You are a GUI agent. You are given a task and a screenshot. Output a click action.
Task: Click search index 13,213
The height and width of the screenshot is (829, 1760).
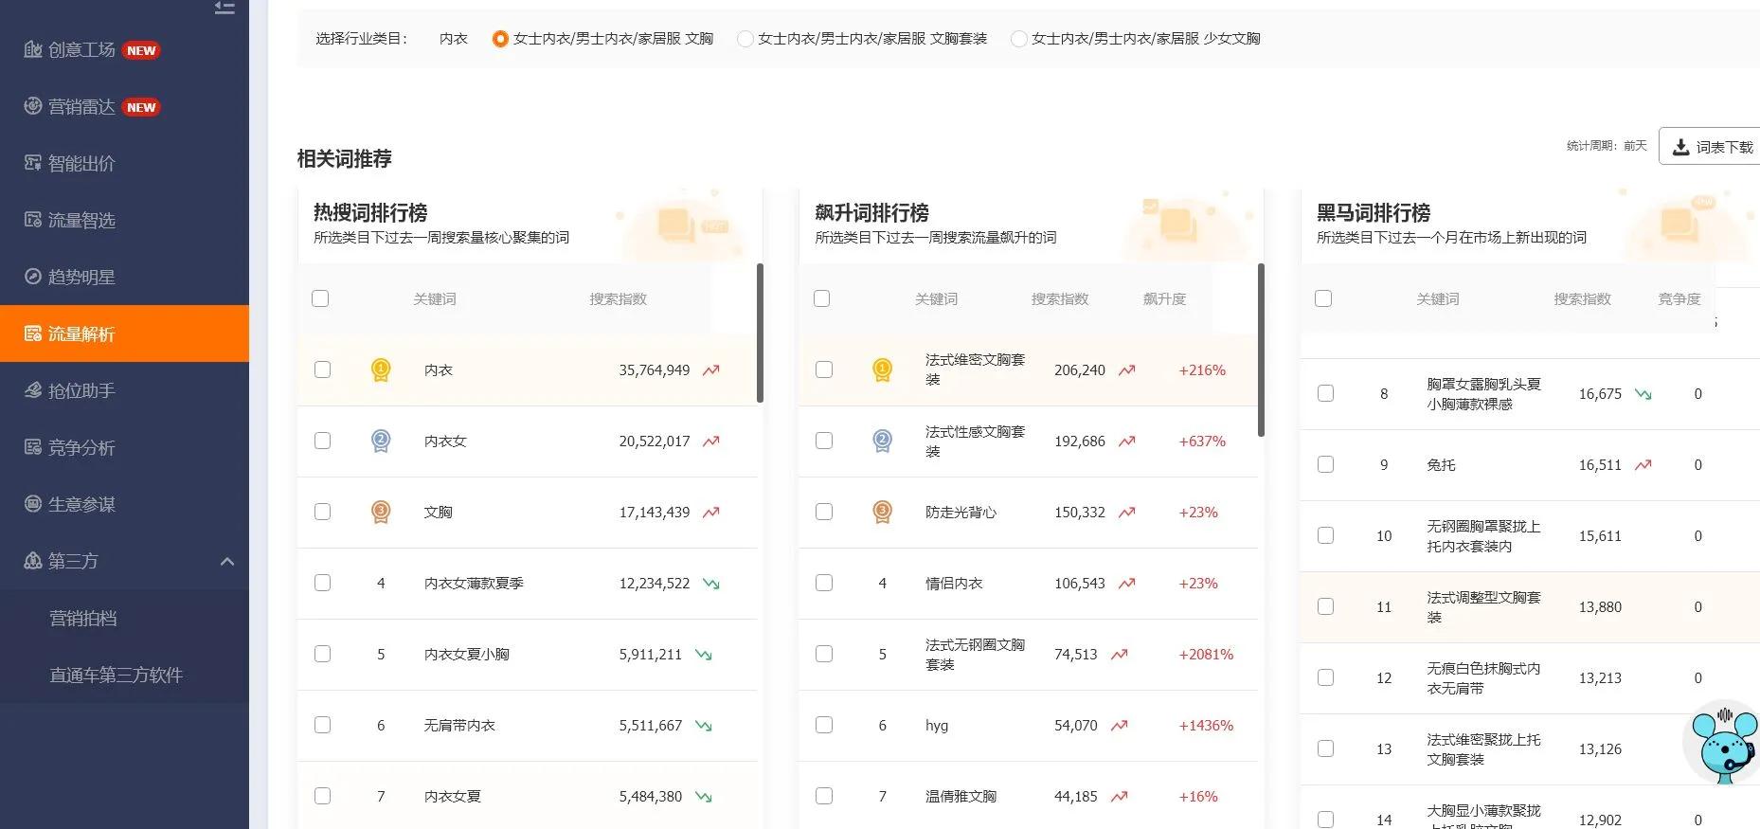coord(1600,678)
